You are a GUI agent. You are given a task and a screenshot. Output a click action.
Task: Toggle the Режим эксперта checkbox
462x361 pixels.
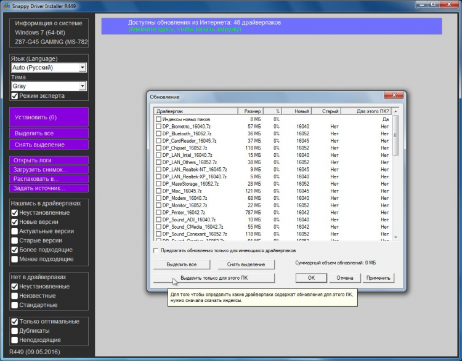pos(15,96)
